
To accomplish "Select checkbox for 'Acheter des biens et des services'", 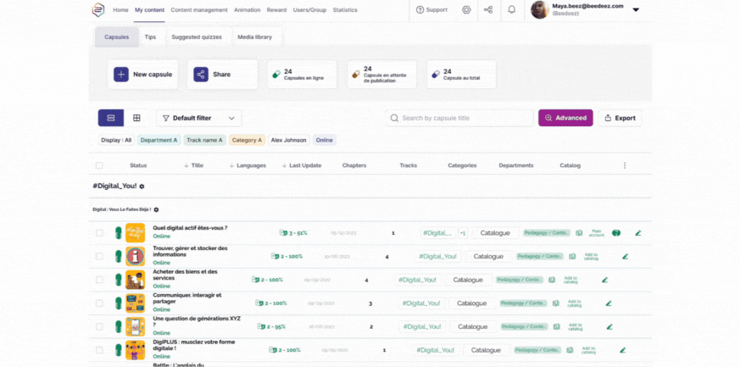I will tap(99, 280).
